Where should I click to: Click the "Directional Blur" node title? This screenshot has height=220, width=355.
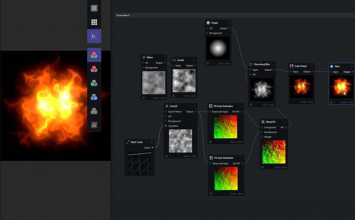[262, 64]
